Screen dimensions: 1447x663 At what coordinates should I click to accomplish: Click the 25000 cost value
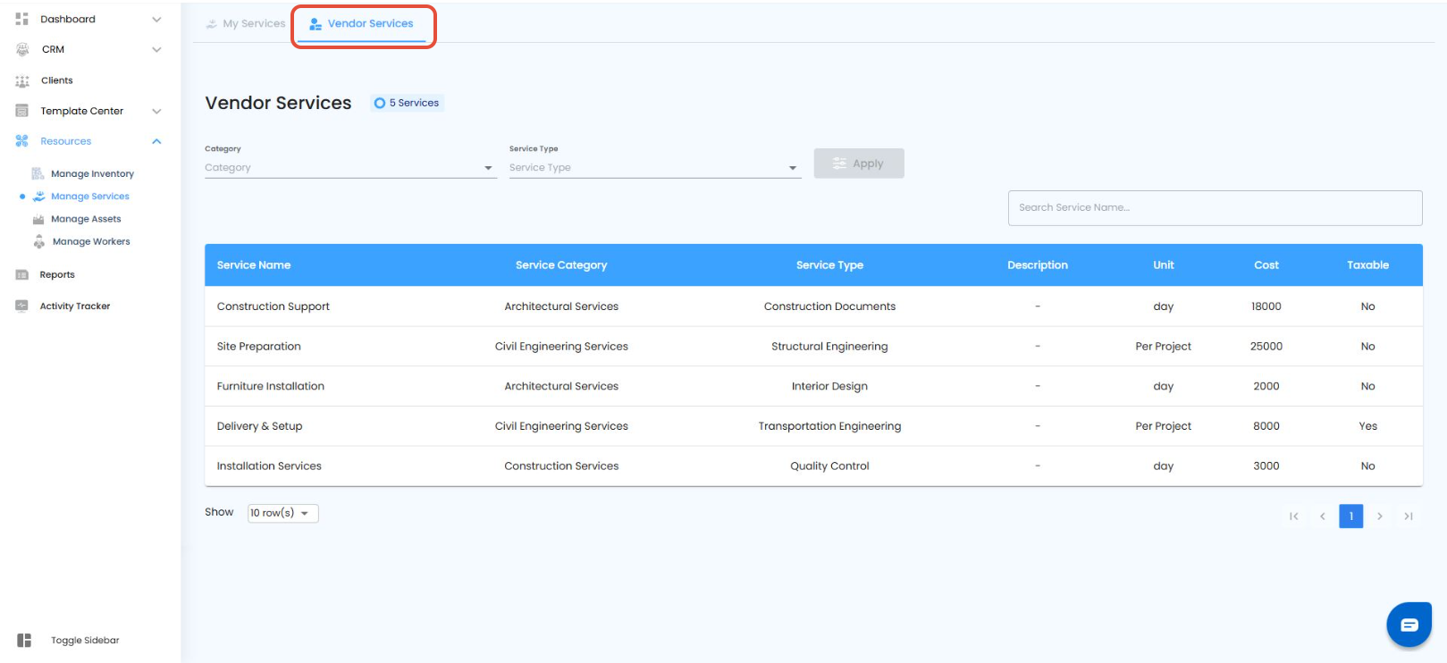[x=1266, y=347]
